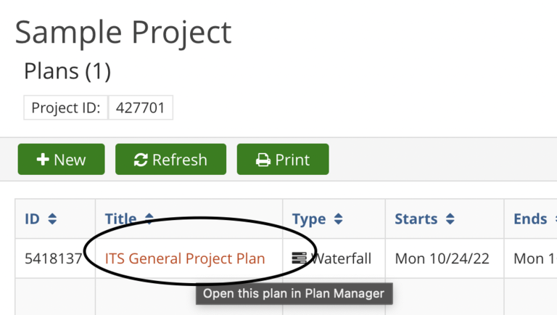Click the circular arrows Refresh icon
557x315 pixels.
[141, 160]
